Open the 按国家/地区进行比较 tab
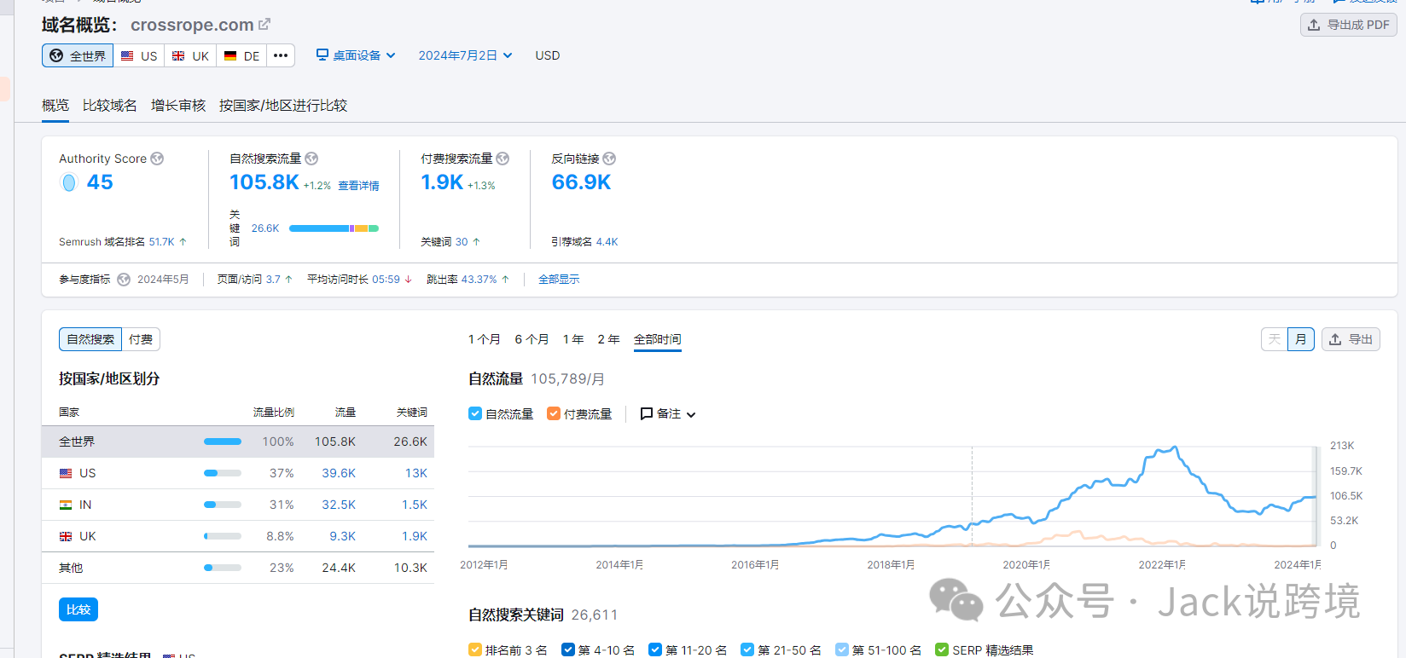 click(x=283, y=106)
